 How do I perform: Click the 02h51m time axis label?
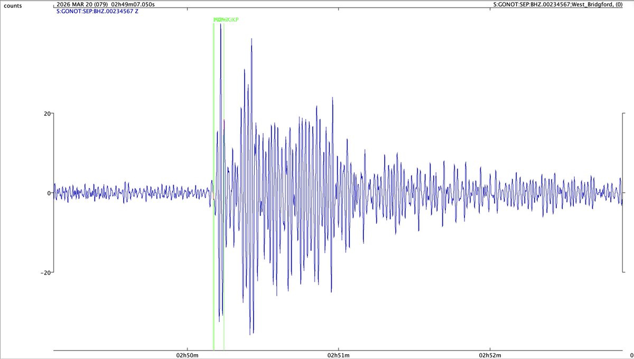click(338, 355)
